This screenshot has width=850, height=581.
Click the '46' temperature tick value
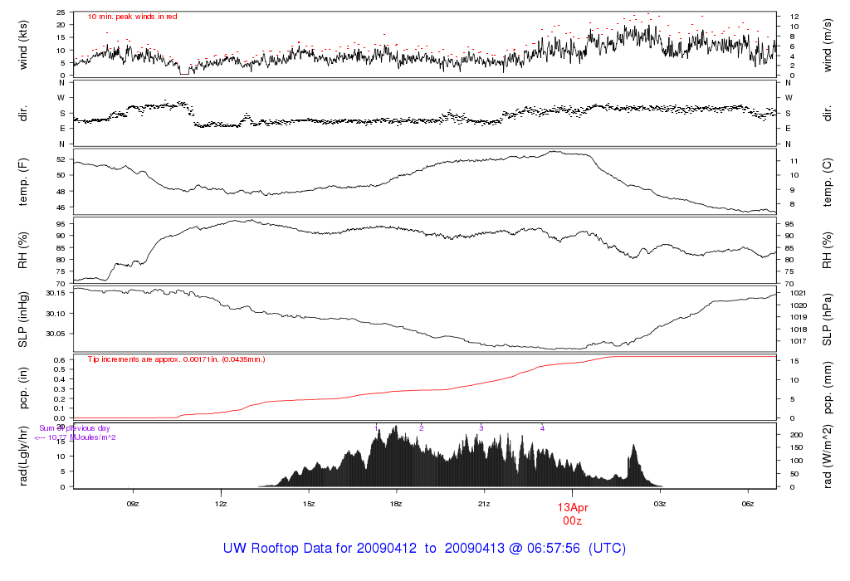(61, 207)
